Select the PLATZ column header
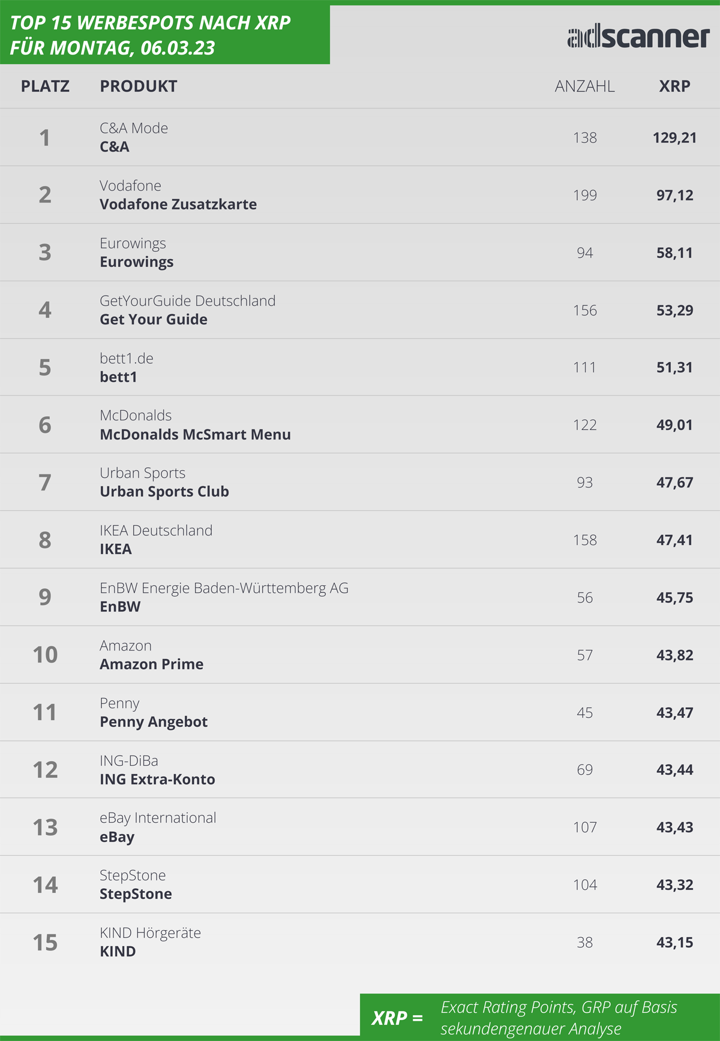The image size is (720, 1041). [45, 86]
